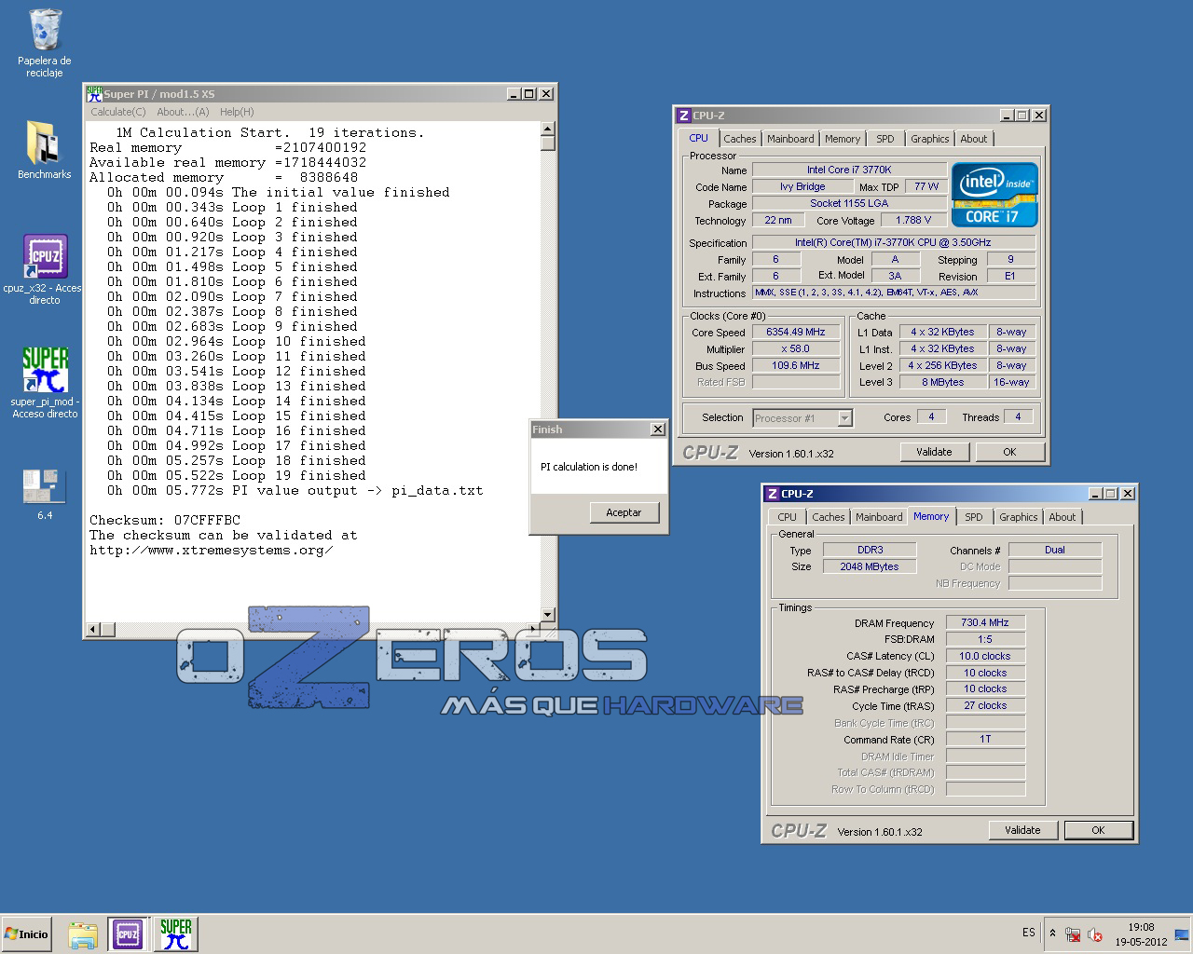Click the show desktop tray monitor icon
Viewport: 1193px width, 954px height.
tap(1181, 934)
